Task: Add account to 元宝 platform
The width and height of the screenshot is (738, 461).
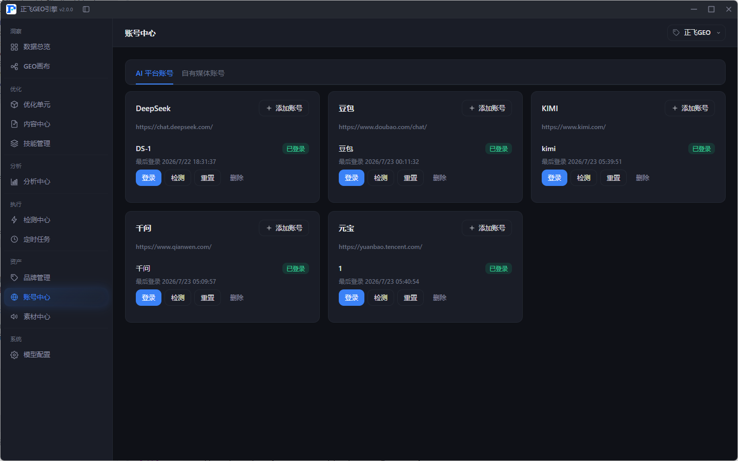Action: [x=487, y=228]
